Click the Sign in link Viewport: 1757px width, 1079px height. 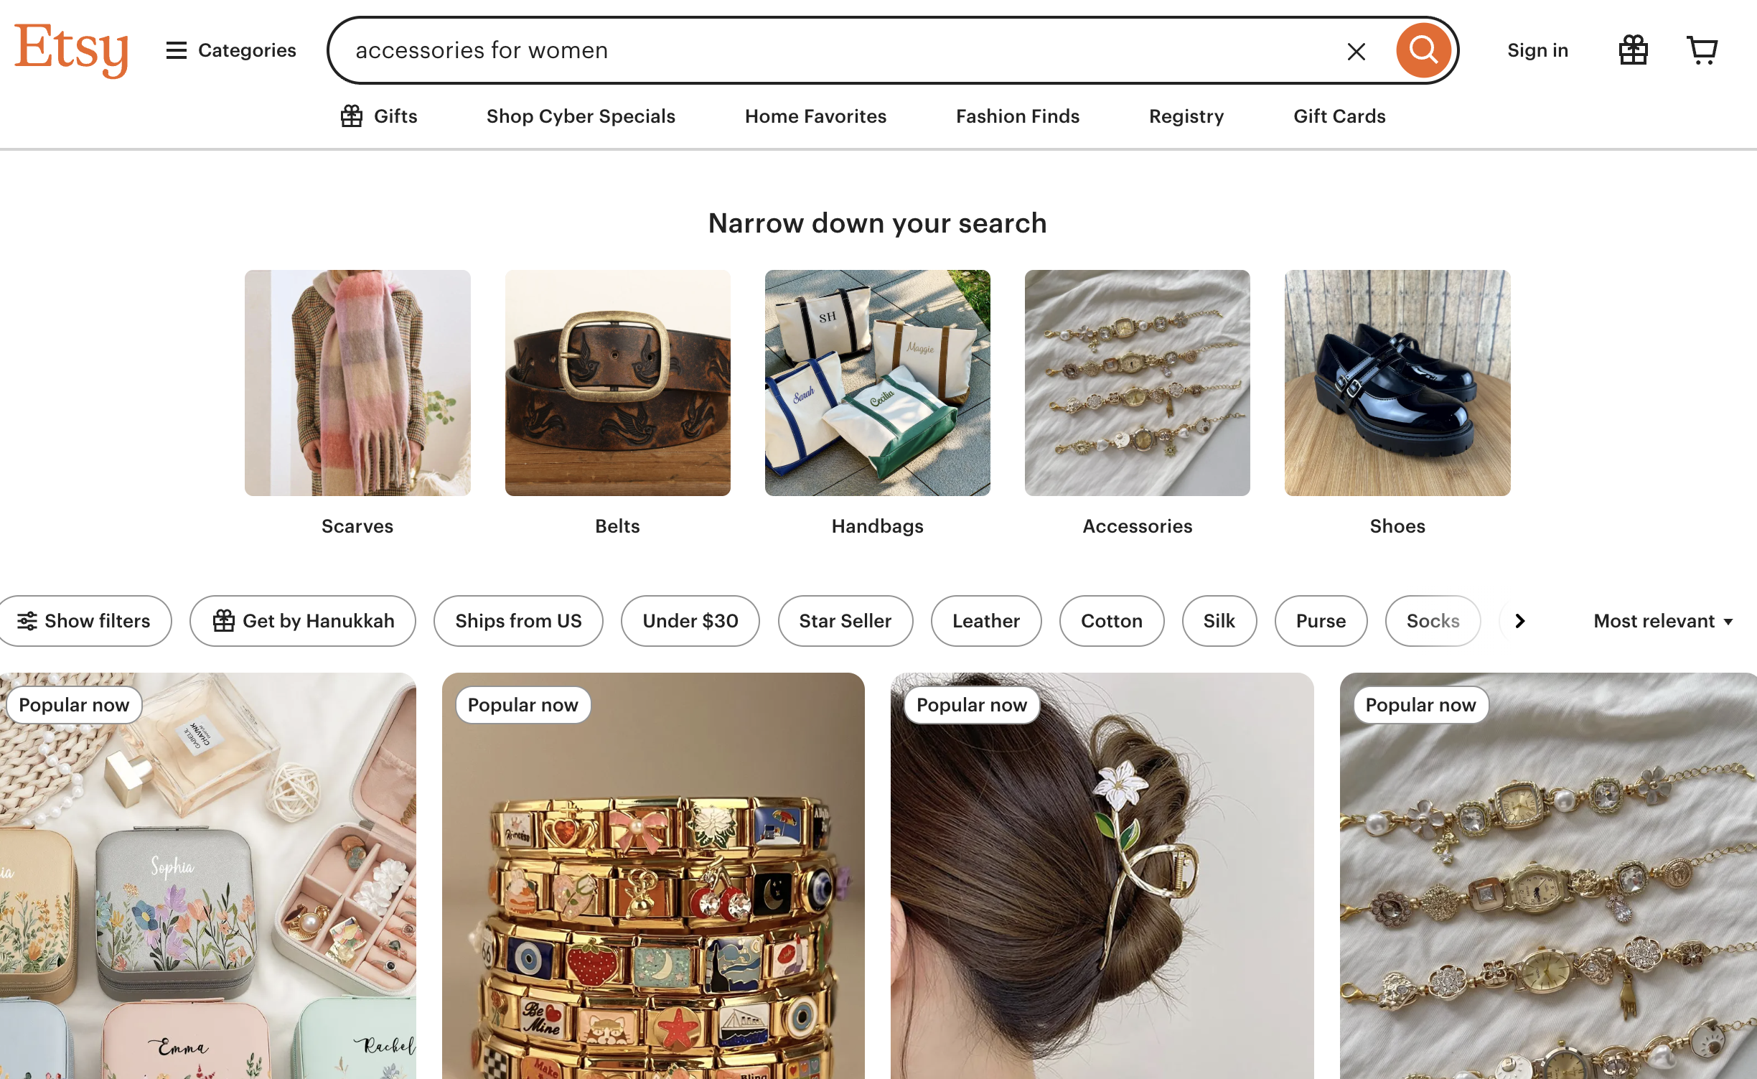1537,50
